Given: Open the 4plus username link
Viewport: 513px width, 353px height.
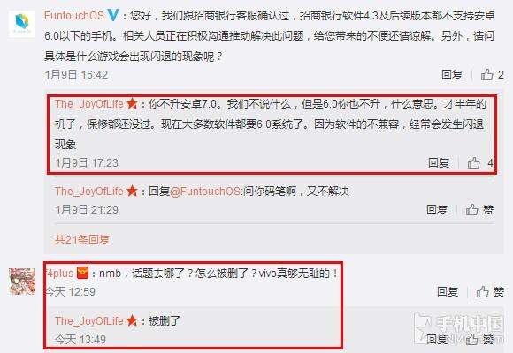Looking at the screenshot, I should tap(60, 273).
